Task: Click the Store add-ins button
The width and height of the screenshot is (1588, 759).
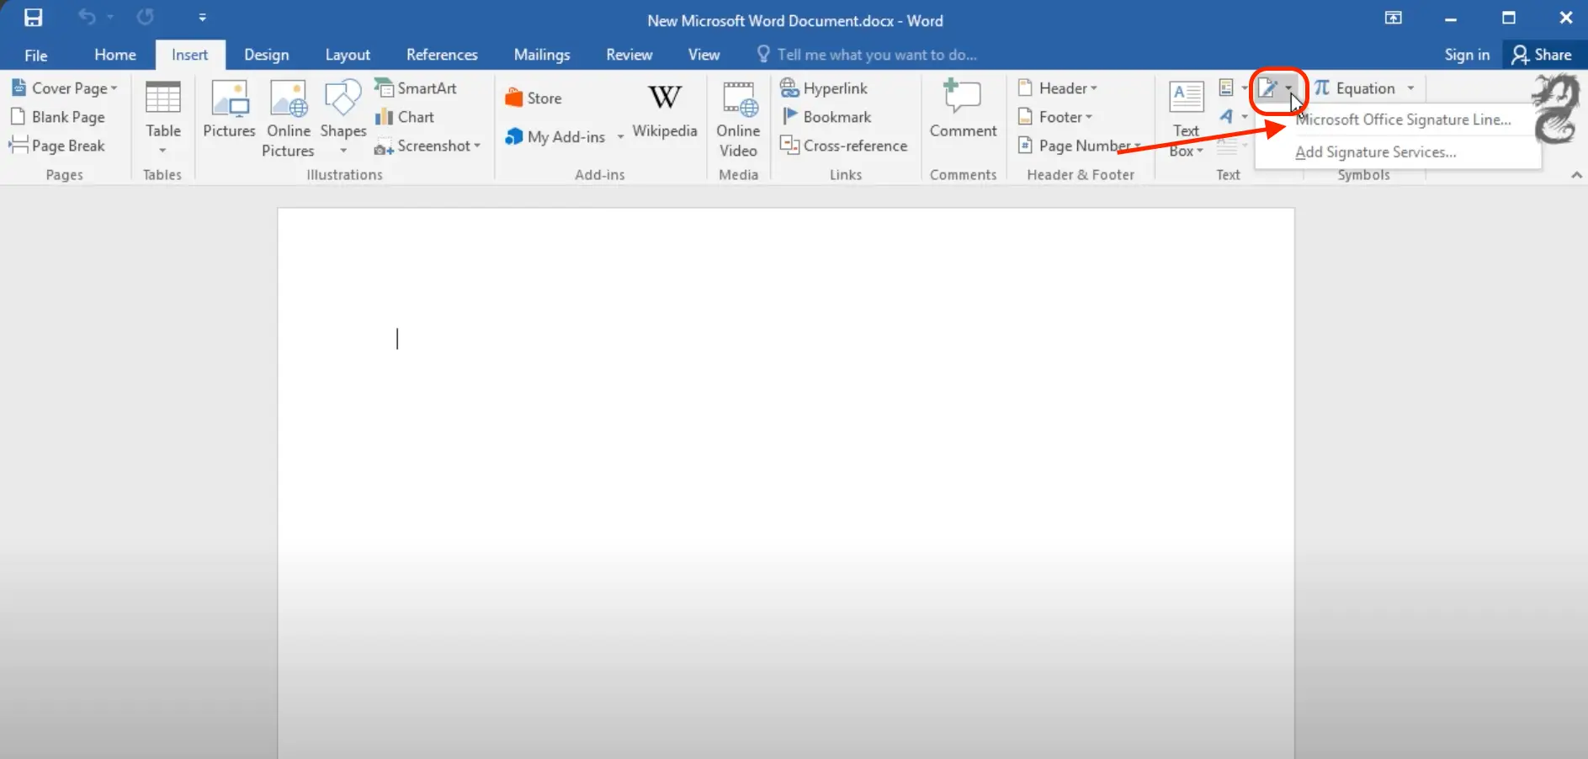Action: [534, 98]
